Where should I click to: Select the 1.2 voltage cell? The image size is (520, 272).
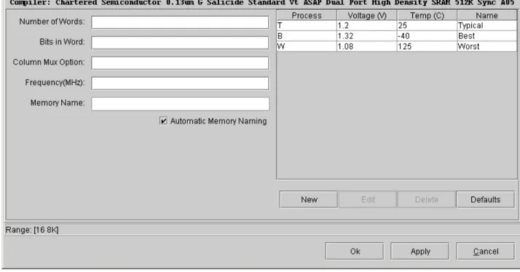click(x=367, y=25)
